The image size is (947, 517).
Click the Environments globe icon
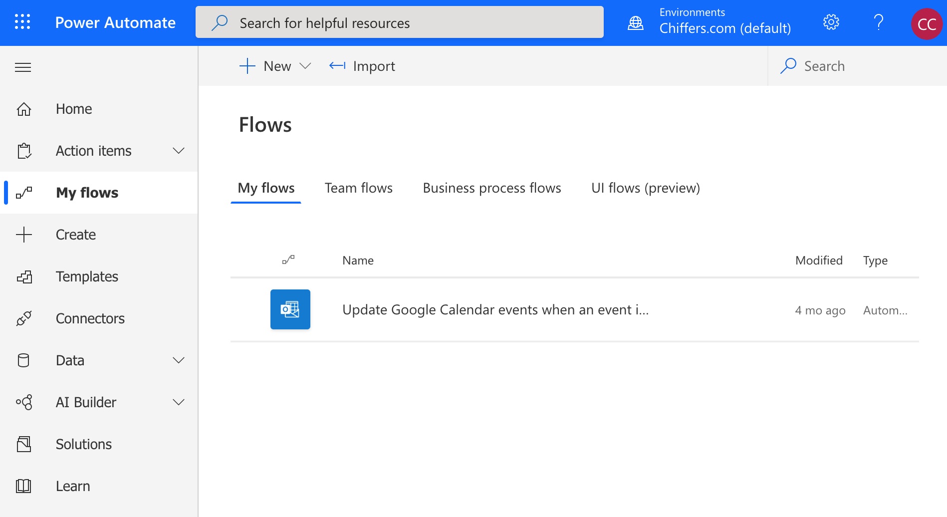coord(636,23)
